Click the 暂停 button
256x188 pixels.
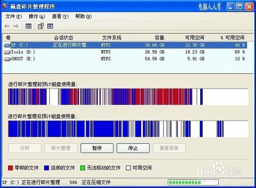tap(97, 148)
